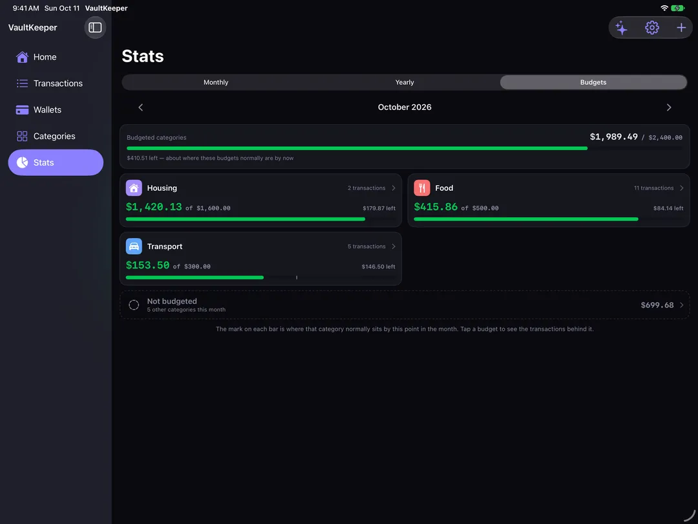Expand Transport transactions chevron

pyautogui.click(x=394, y=246)
